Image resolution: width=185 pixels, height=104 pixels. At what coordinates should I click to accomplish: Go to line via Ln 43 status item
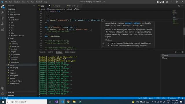coord(143,98)
